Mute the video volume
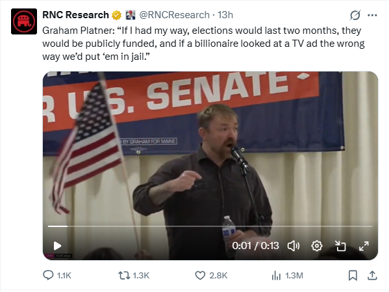389x292 pixels. [x=294, y=246]
